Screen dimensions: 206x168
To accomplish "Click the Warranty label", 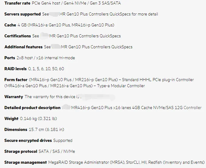I will click(x=14, y=97).
